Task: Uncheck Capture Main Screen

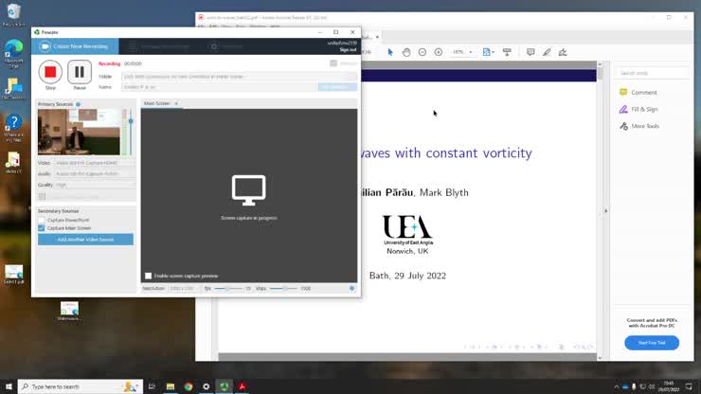Action: click(42, 228)
